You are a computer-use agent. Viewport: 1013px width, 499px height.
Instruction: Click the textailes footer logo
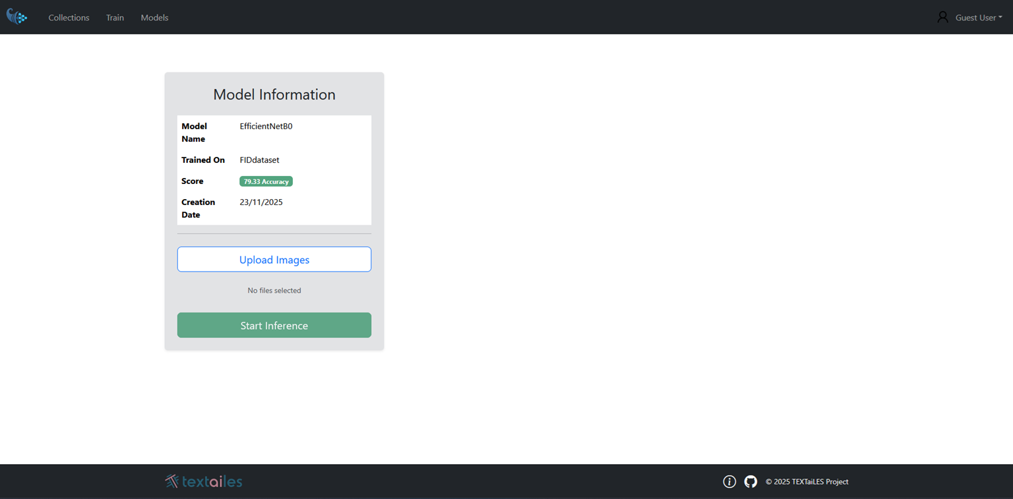[204, 482]
